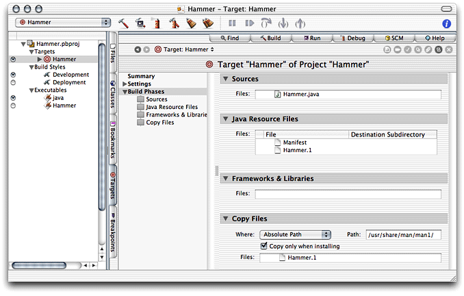Click the gray forward navigation arrow icon
This screenshot has width=464, height=296.
146,49
